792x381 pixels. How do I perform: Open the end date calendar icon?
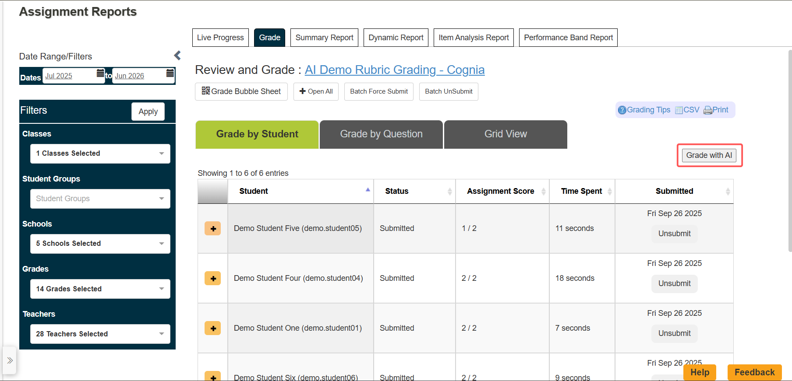170,73
